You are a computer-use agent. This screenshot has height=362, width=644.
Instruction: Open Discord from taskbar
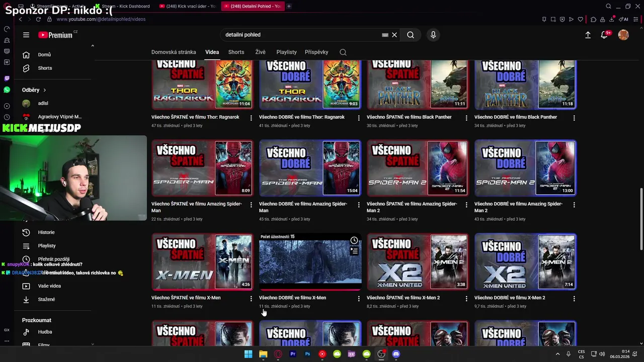tap(396, 354)
